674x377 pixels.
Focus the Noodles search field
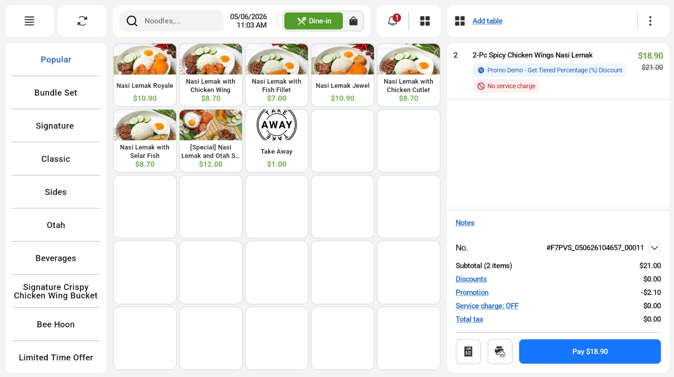click(x=172, y=21)
